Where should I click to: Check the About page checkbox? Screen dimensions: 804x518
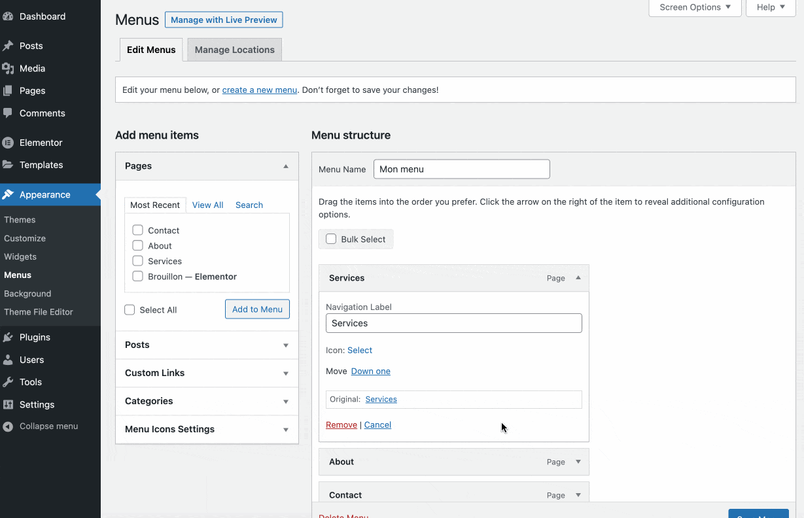click(137, 245)
